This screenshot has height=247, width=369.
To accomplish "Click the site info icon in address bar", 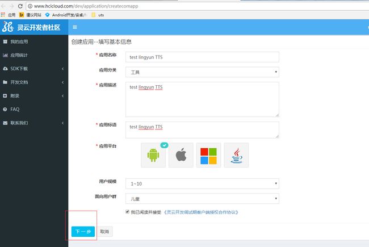I will click(x=30, y=6).
